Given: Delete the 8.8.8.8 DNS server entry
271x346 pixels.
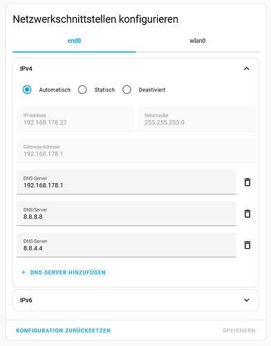Looking at the screenshot, I should (x=247, y=214).
